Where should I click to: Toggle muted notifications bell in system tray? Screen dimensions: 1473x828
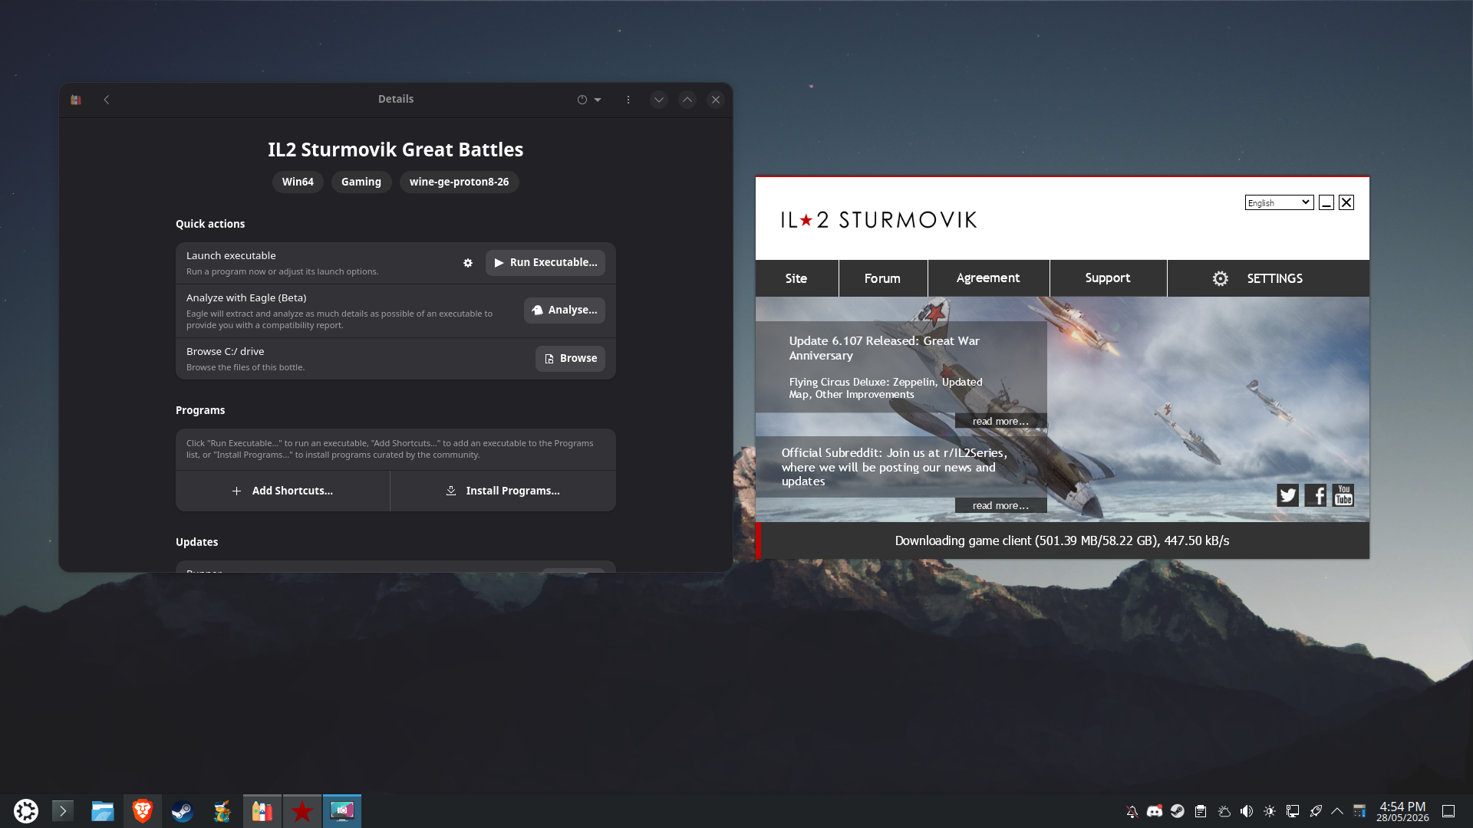1132,811
